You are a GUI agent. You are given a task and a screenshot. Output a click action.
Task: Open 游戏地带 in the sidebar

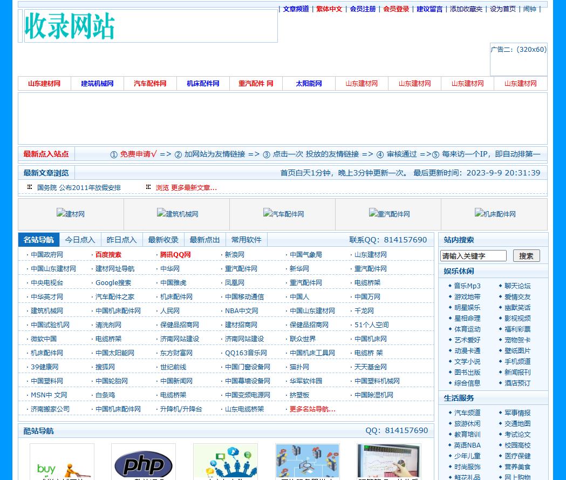click(467, 297)
